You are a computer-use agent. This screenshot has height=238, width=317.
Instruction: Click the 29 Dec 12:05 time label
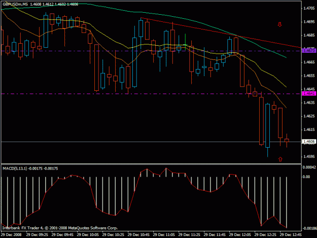click(x=240, y=234)
